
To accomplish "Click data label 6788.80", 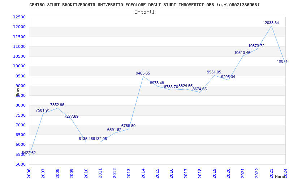I will 128,126.
